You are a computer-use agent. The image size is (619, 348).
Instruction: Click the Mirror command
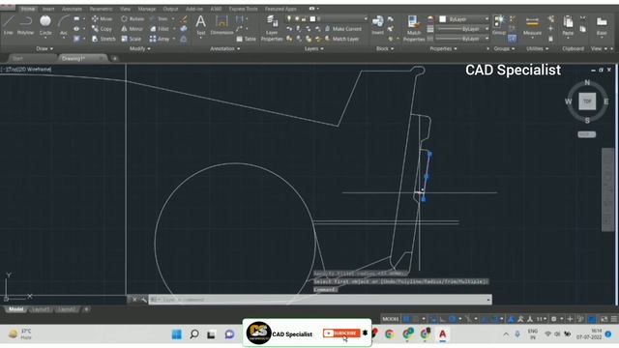point(132,29)
